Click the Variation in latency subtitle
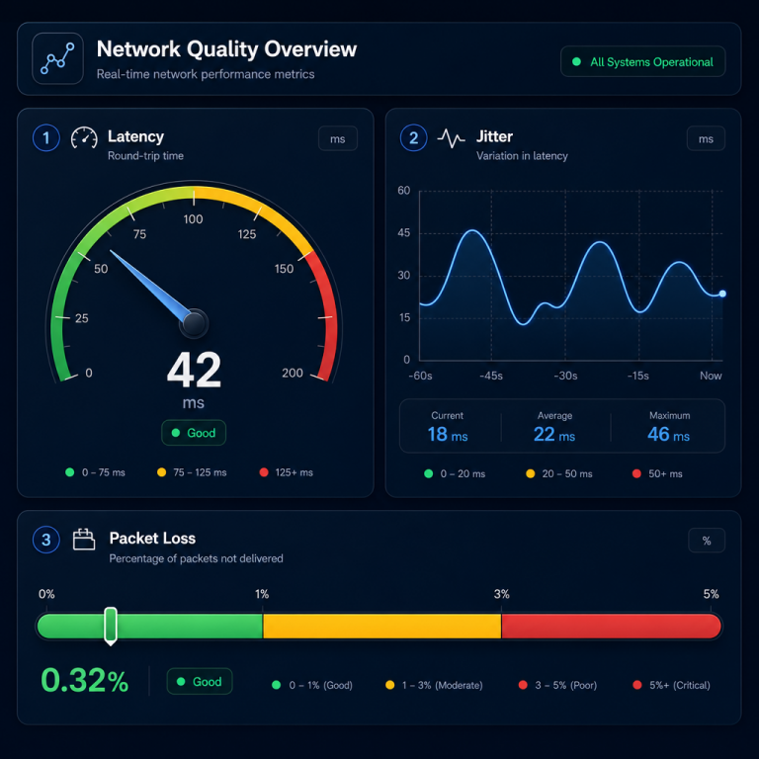This screenshot has width=759, height=759. point(522,156)
